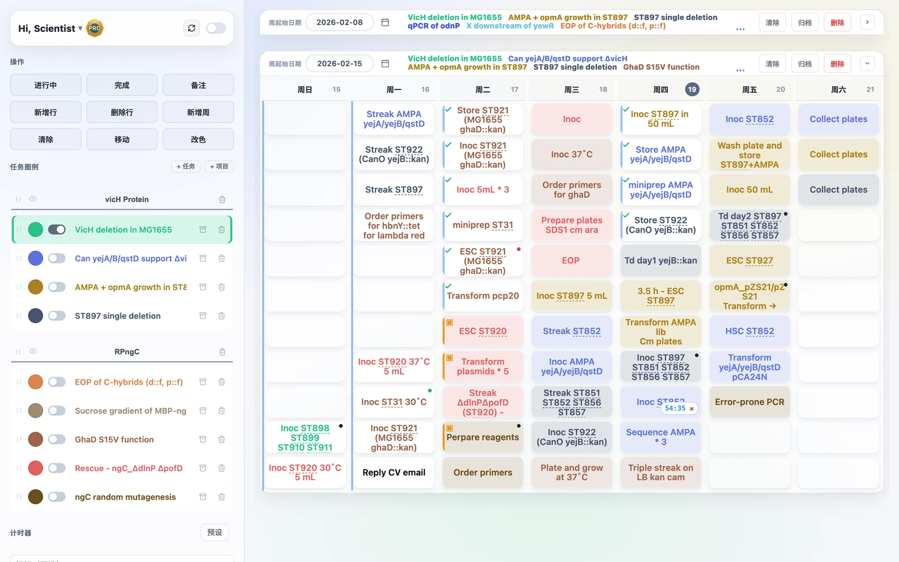Show more tags for 2026-02-08 week
The width and height of the screenshot is (899, 562).
pyautogui.click(x=740, y=29)
